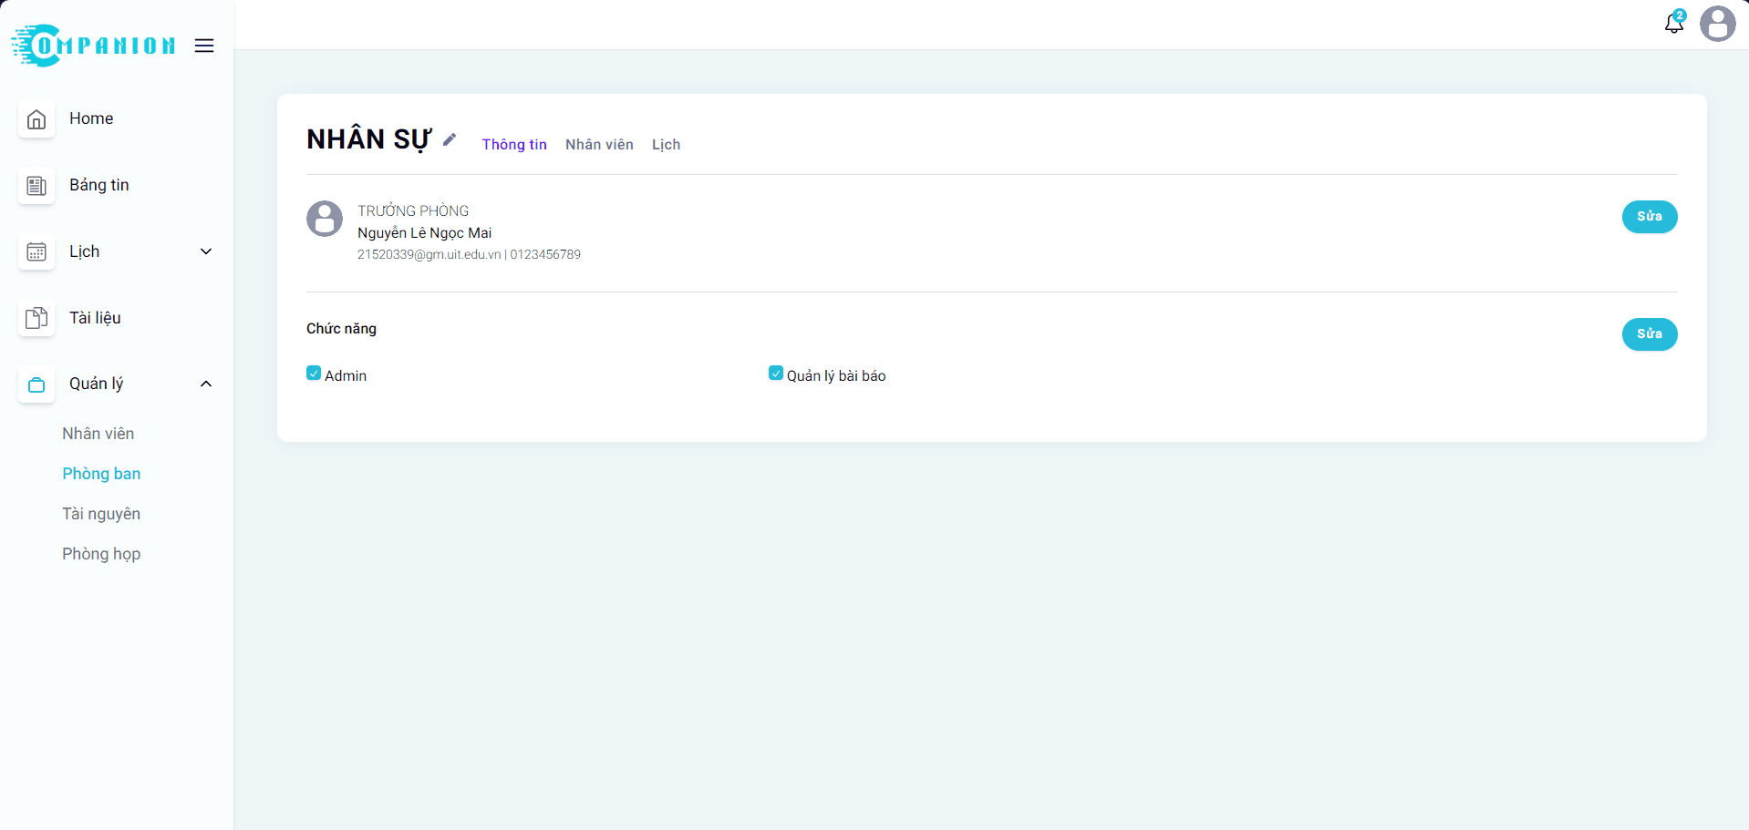Click the Trưởng phòng avatar picture
1749x830 pixels.
pyautogui.click(x=325, y=219)
